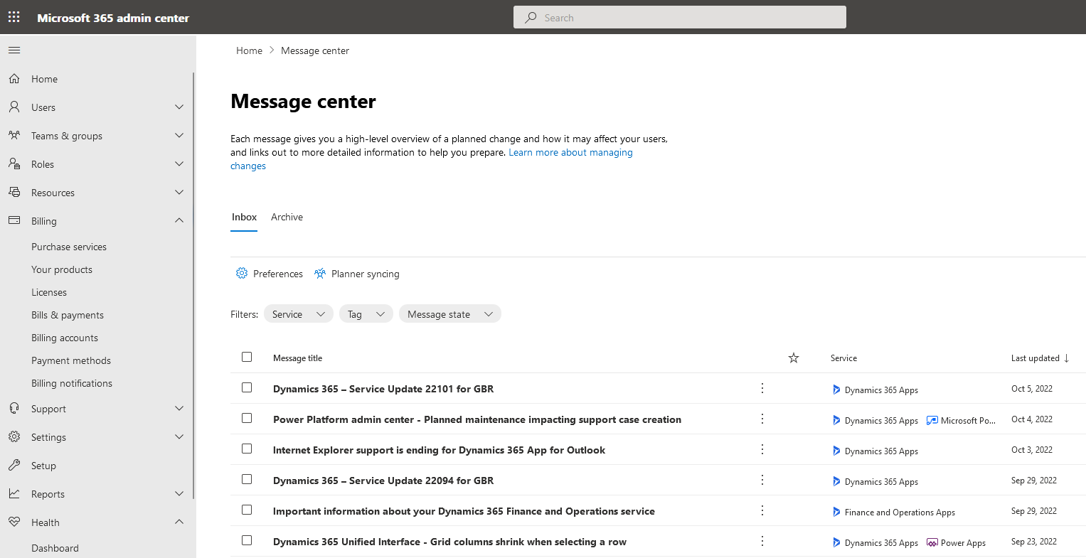Open the Learn more about managing changes link
The image size is (1086, 558).
(x=570, y=151)
